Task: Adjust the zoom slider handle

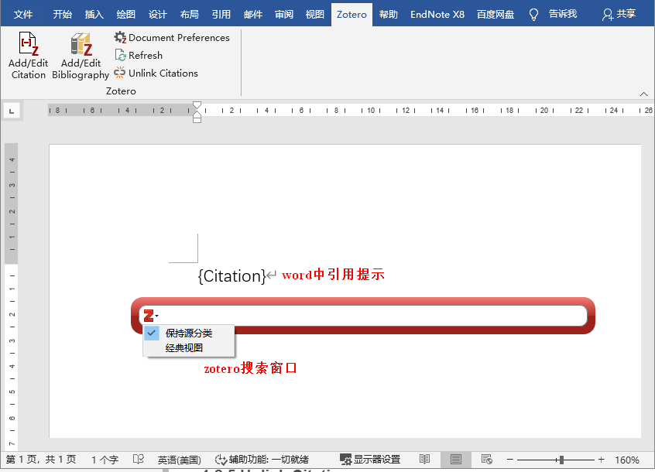Action: point(561,460)
